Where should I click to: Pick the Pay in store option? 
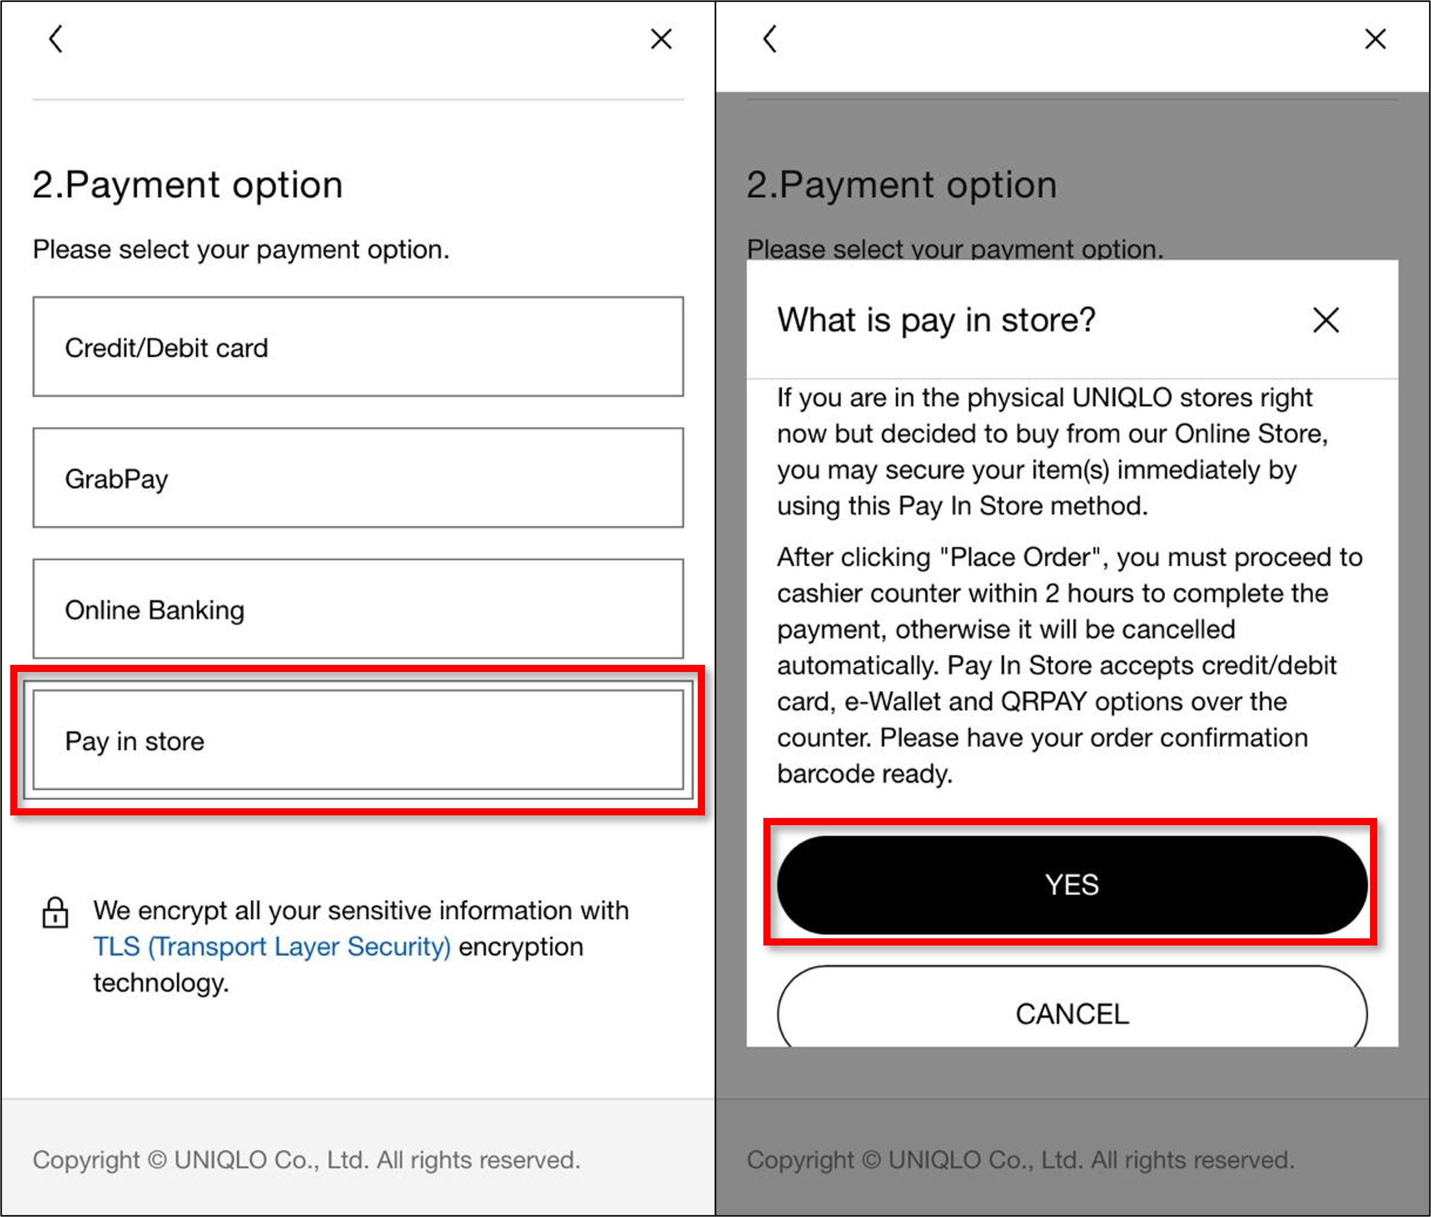[x=358, y=740]
